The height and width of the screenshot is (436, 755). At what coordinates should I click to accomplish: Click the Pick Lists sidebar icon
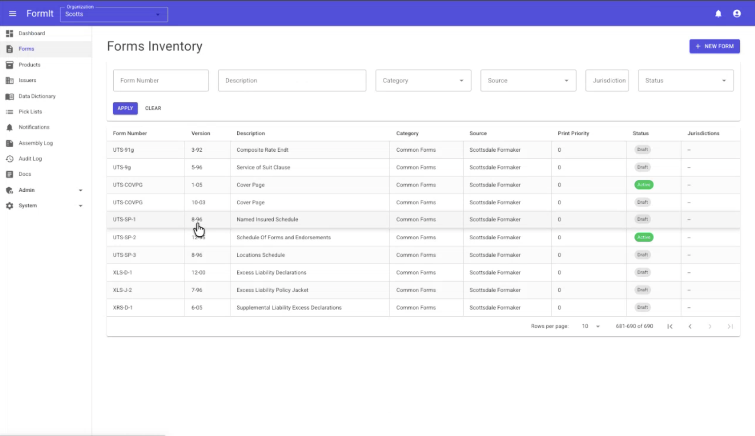tap(10, 112)
